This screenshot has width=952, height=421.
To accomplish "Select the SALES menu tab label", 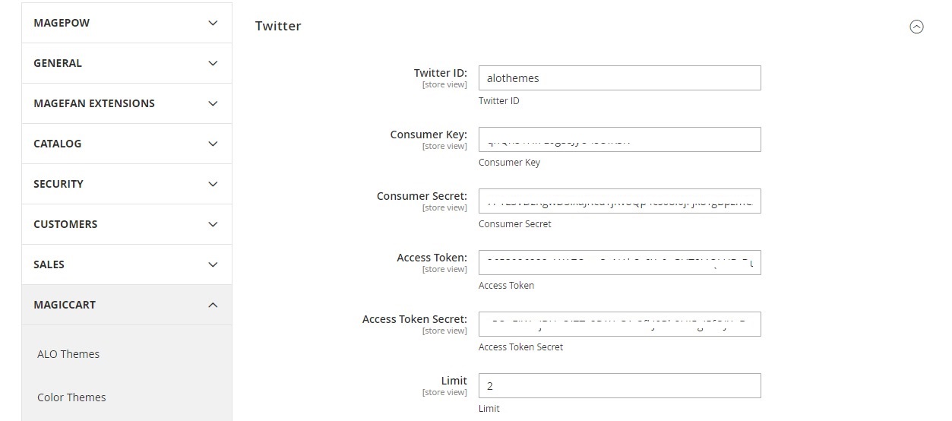I will click(x=49, y=264).
